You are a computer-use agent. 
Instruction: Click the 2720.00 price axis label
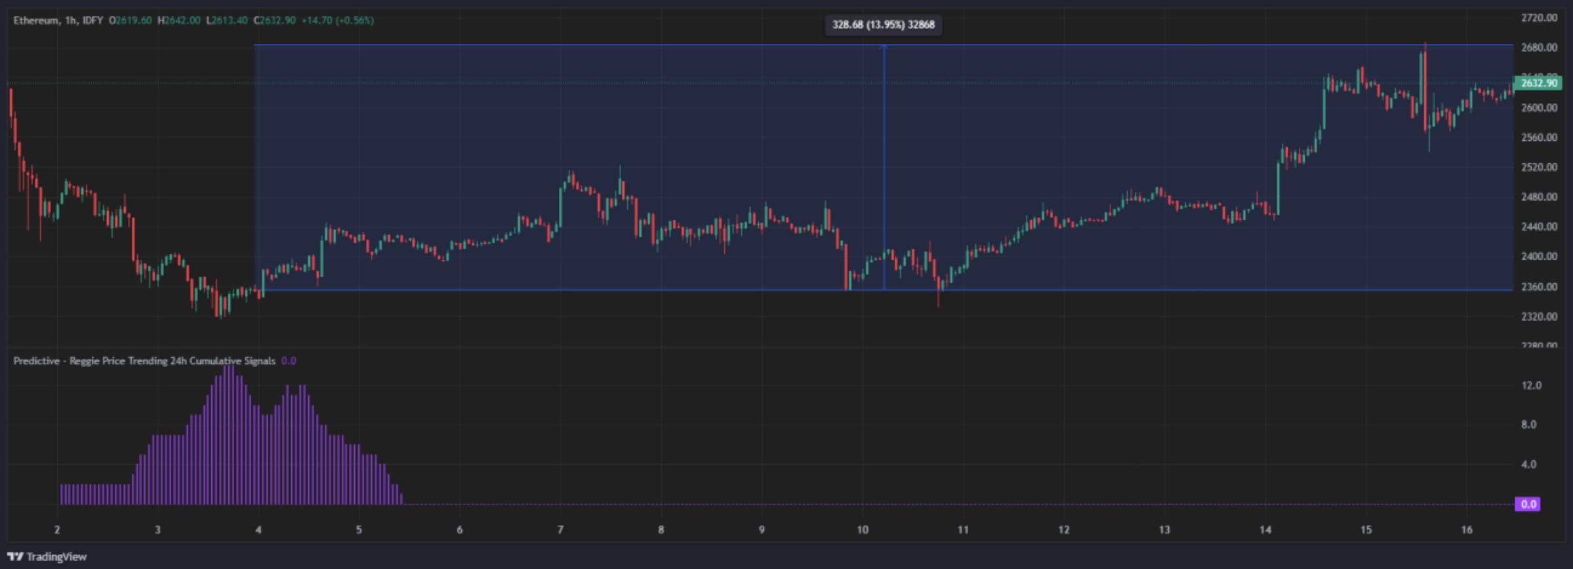pos(1539,18)
